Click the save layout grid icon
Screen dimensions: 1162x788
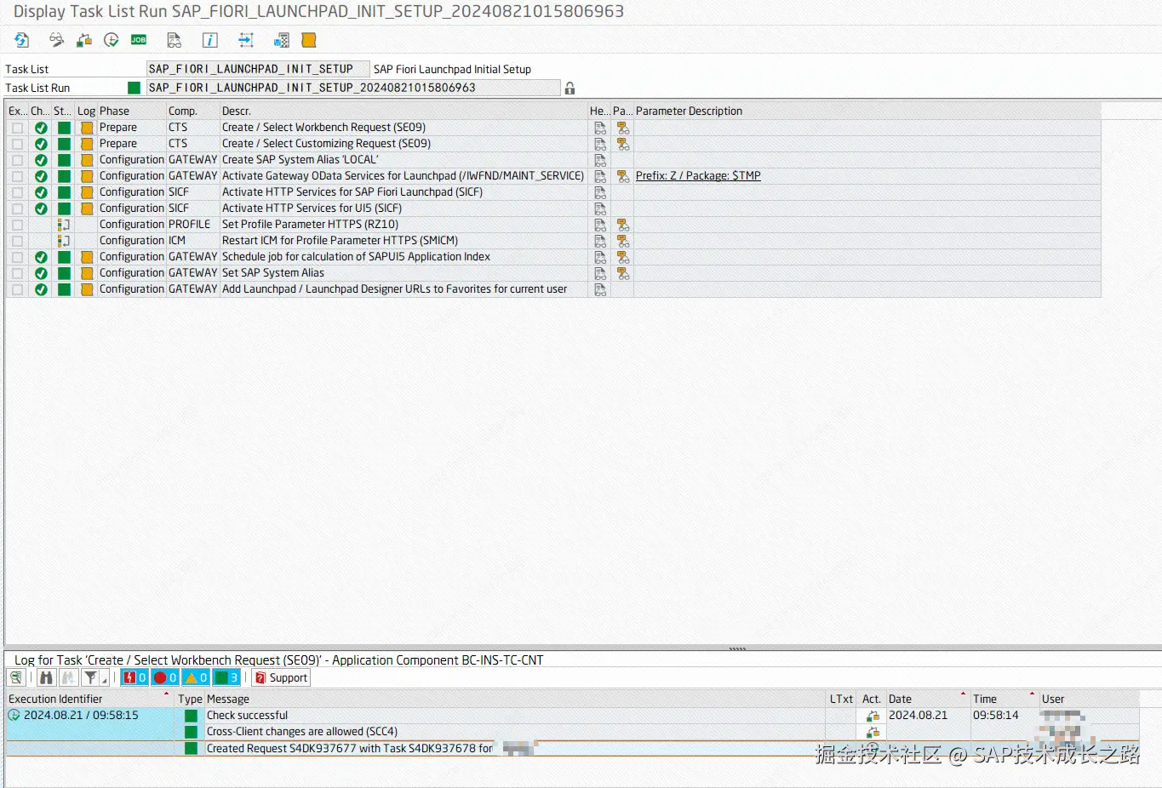coord(282,40)
